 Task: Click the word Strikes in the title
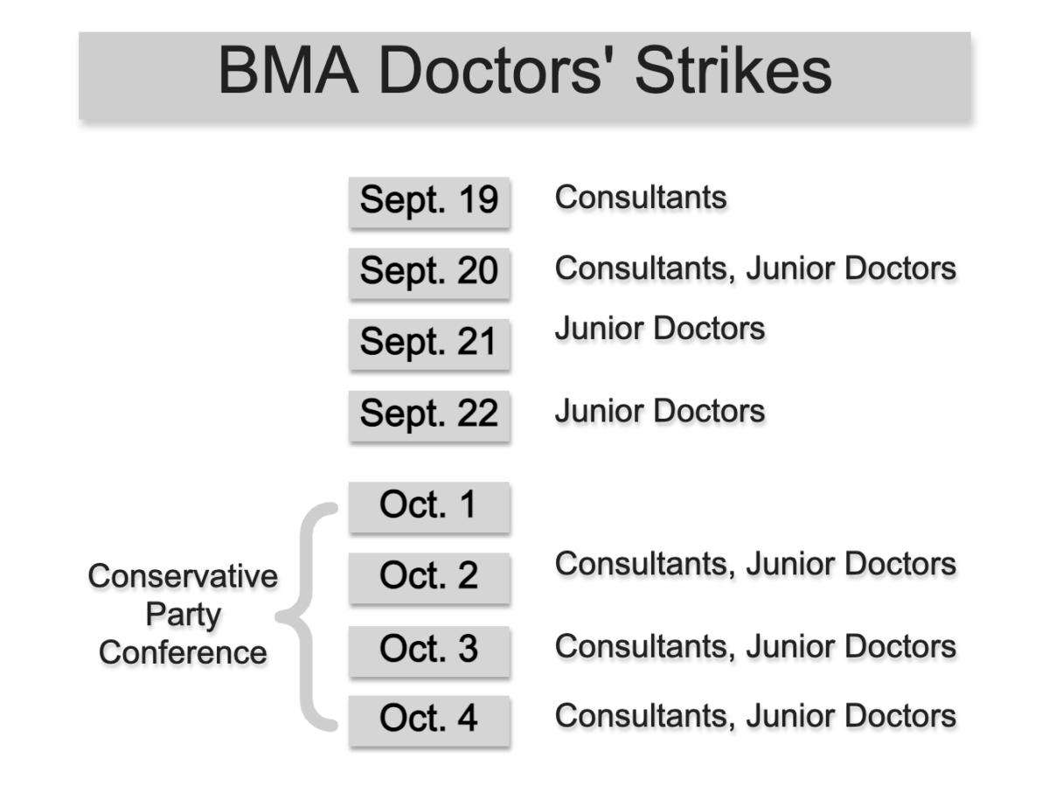coord(733,71)
